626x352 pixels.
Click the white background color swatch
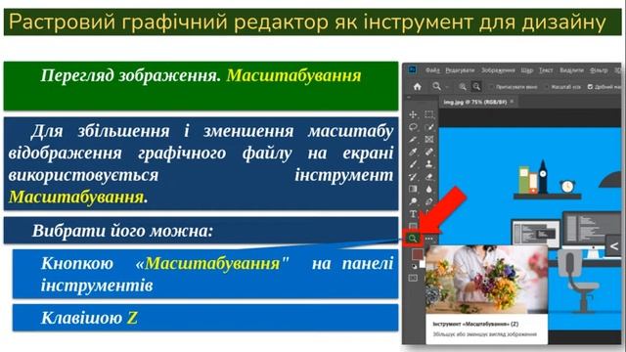(x=423, y=264)
